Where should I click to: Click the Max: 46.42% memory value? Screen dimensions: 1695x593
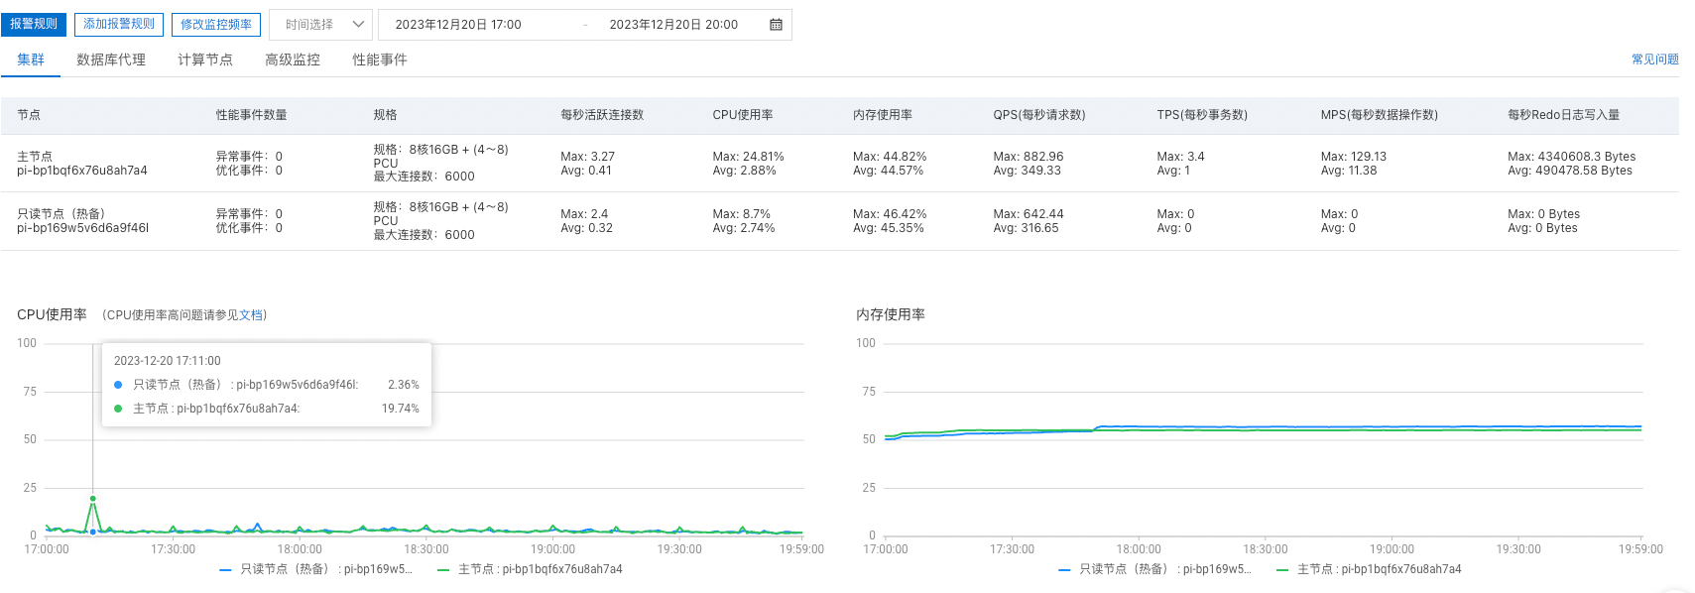(x=890, y=214)
